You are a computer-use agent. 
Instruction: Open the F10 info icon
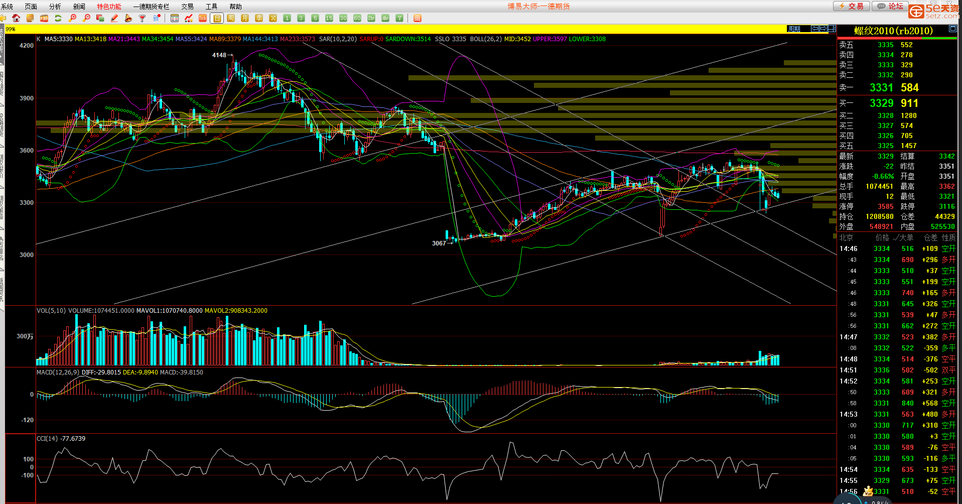click(44, 18)
